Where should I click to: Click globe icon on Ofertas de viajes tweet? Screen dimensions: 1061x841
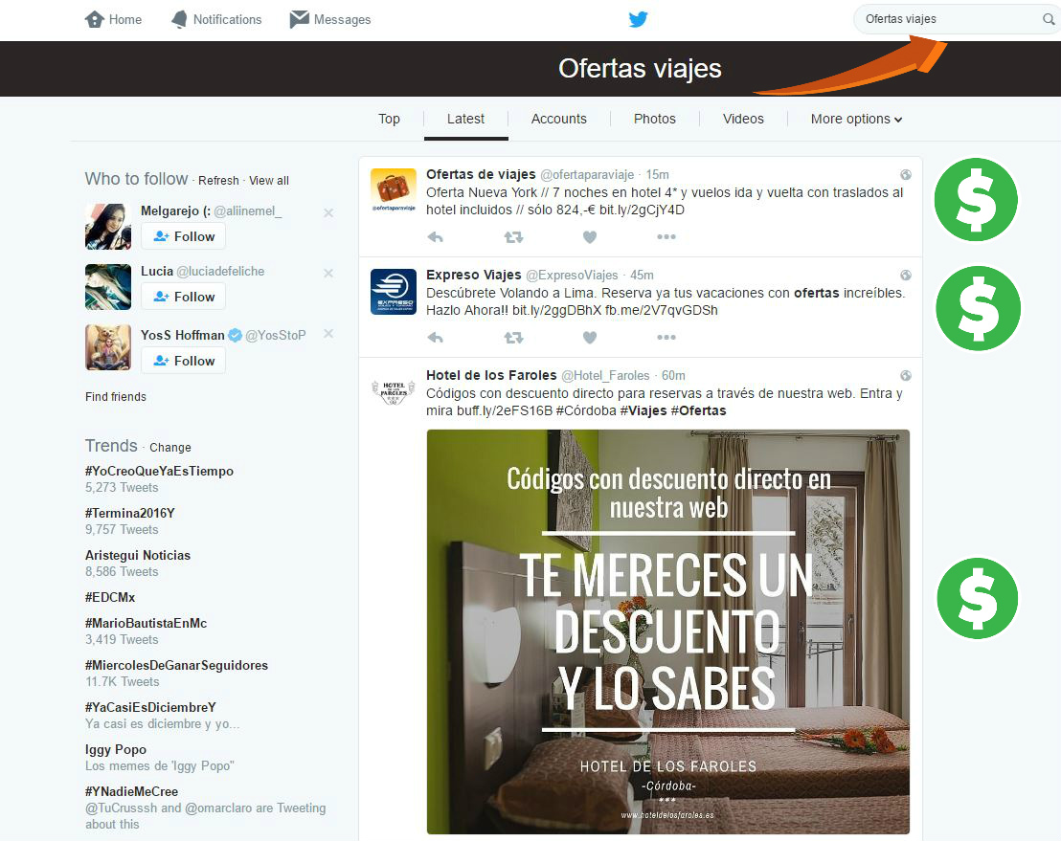905,174
